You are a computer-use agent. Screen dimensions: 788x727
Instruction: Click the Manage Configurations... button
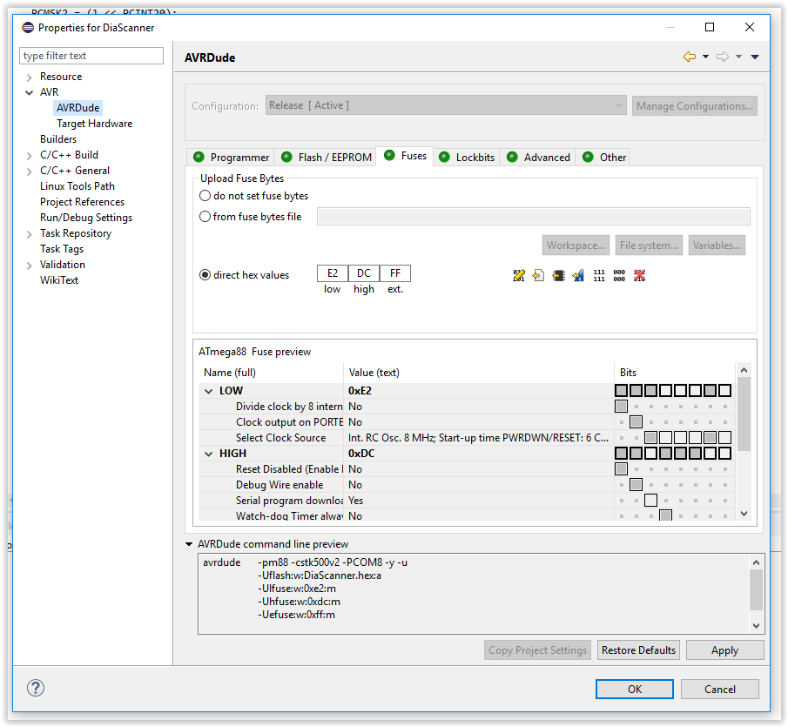pyautogui.click(x=695, y=106)
